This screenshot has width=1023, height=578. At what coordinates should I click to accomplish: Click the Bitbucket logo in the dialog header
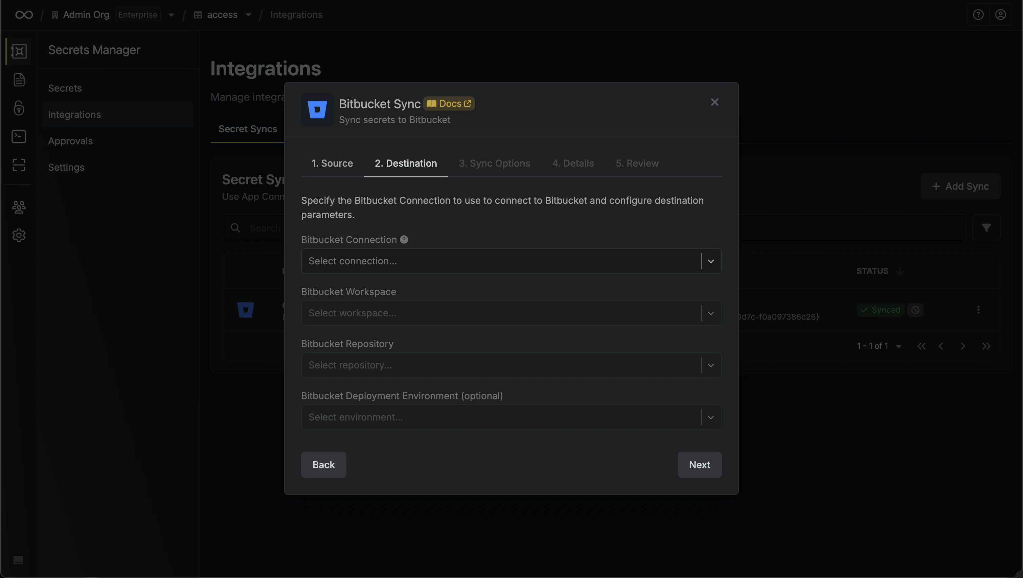click(x=317, y=110)
